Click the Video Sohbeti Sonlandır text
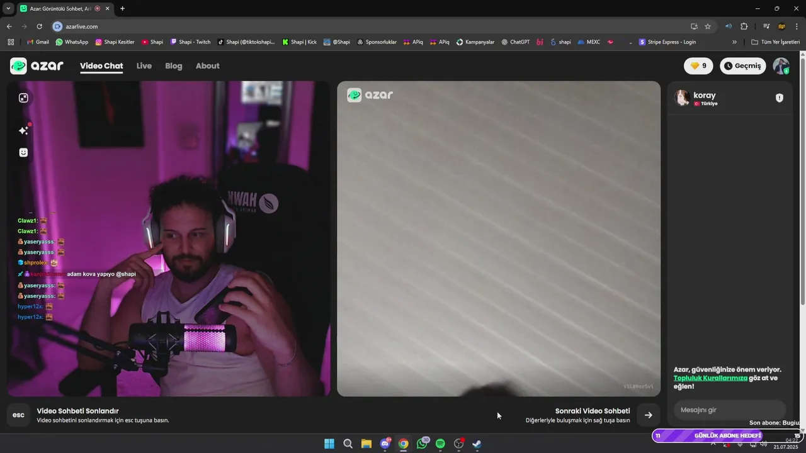The width and height of the screenshot is (806, 453). (77, 411)
